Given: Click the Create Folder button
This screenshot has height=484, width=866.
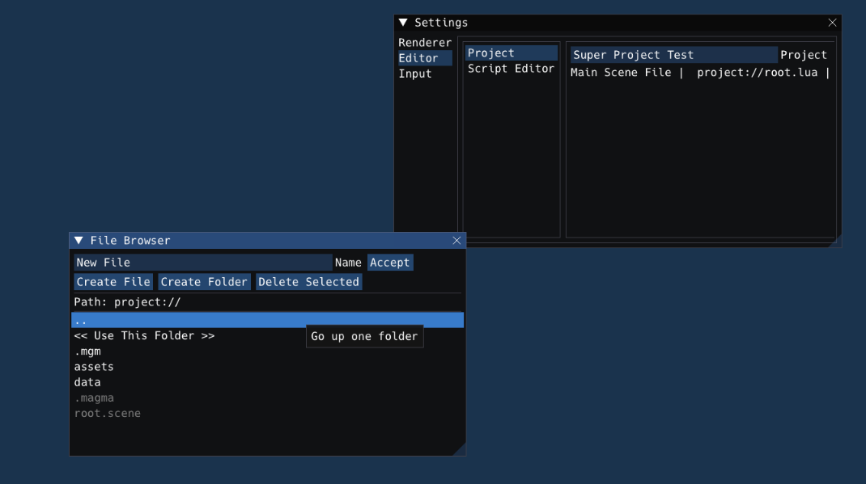Looking at the screenshot, I should (x=204, y=282).
